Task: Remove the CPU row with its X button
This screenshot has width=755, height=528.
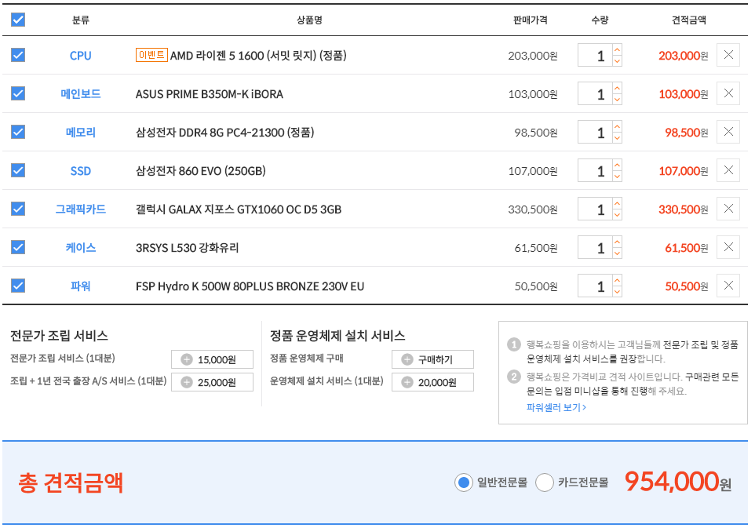Action: point(728,55)
